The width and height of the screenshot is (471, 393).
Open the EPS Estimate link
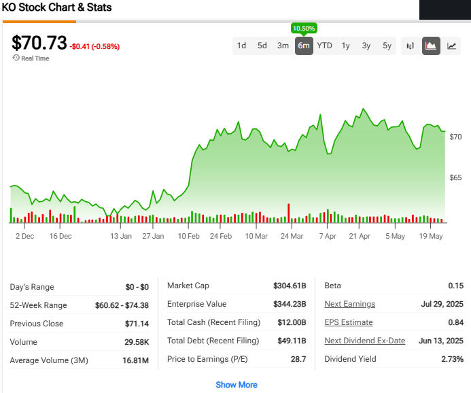349,322
